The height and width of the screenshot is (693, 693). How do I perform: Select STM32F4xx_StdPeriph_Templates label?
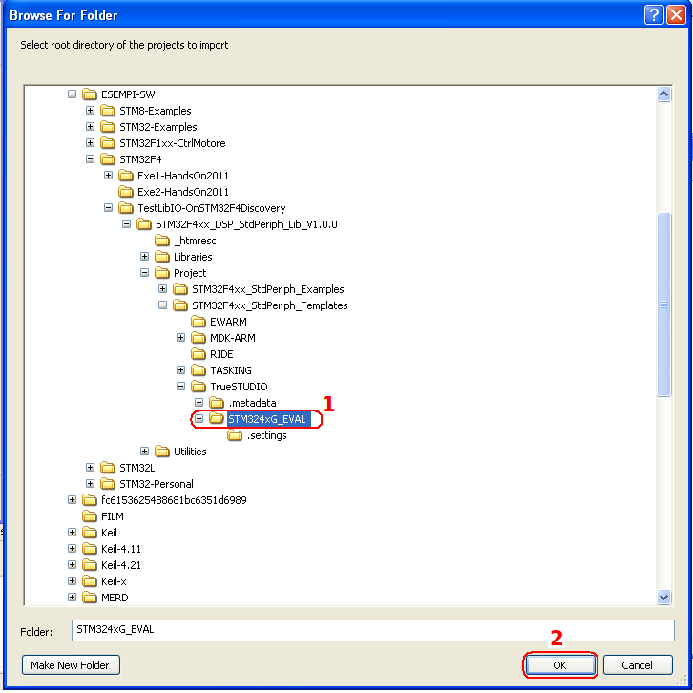click(269, 305)
